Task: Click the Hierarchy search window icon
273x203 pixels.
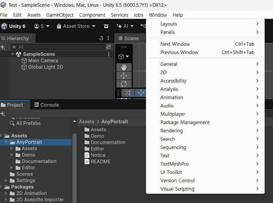Action: [108, 47]
